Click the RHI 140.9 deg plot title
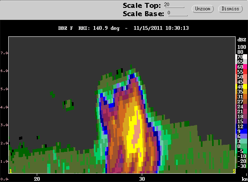 [99, 28]
